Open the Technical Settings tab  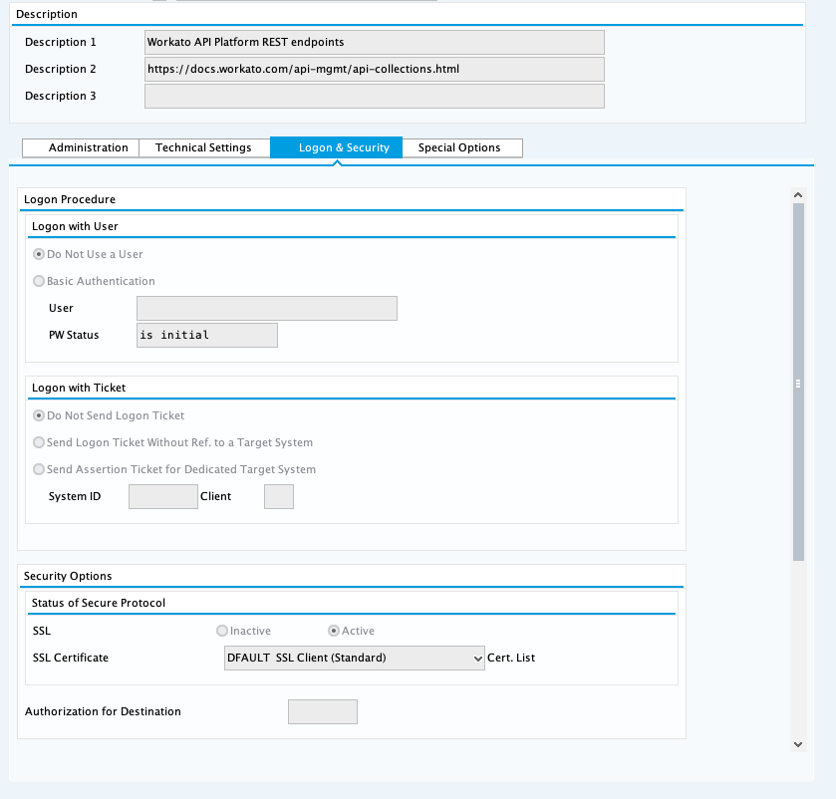click(x=204, y=147)
